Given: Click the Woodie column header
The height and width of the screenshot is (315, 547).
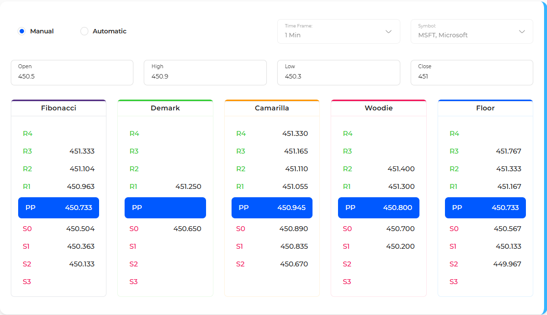Looking at the screenshot, I should click(379, 108).
